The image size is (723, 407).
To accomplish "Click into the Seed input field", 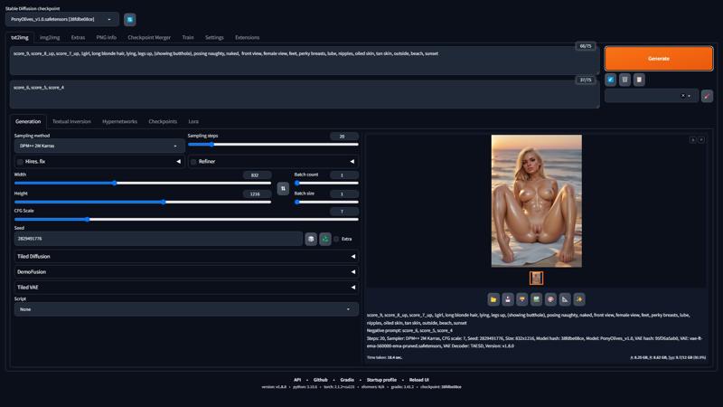I will (158, 239).
